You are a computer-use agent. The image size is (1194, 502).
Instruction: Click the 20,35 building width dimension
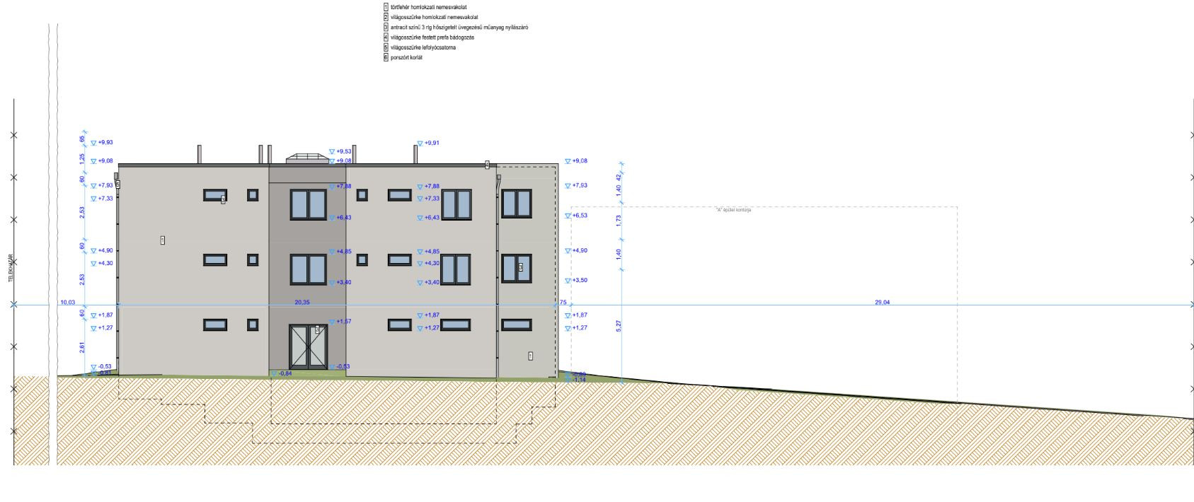click(302, 302)
